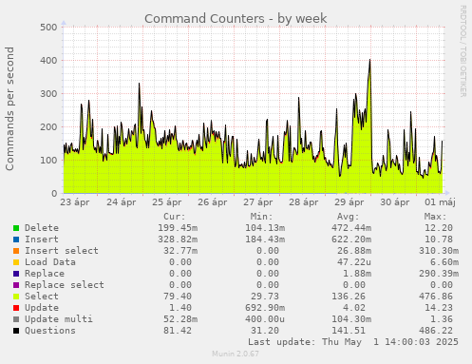Click Update minimum value 692.90m
The height and width of the screenshot is (364, 472).
coord(265,308)
